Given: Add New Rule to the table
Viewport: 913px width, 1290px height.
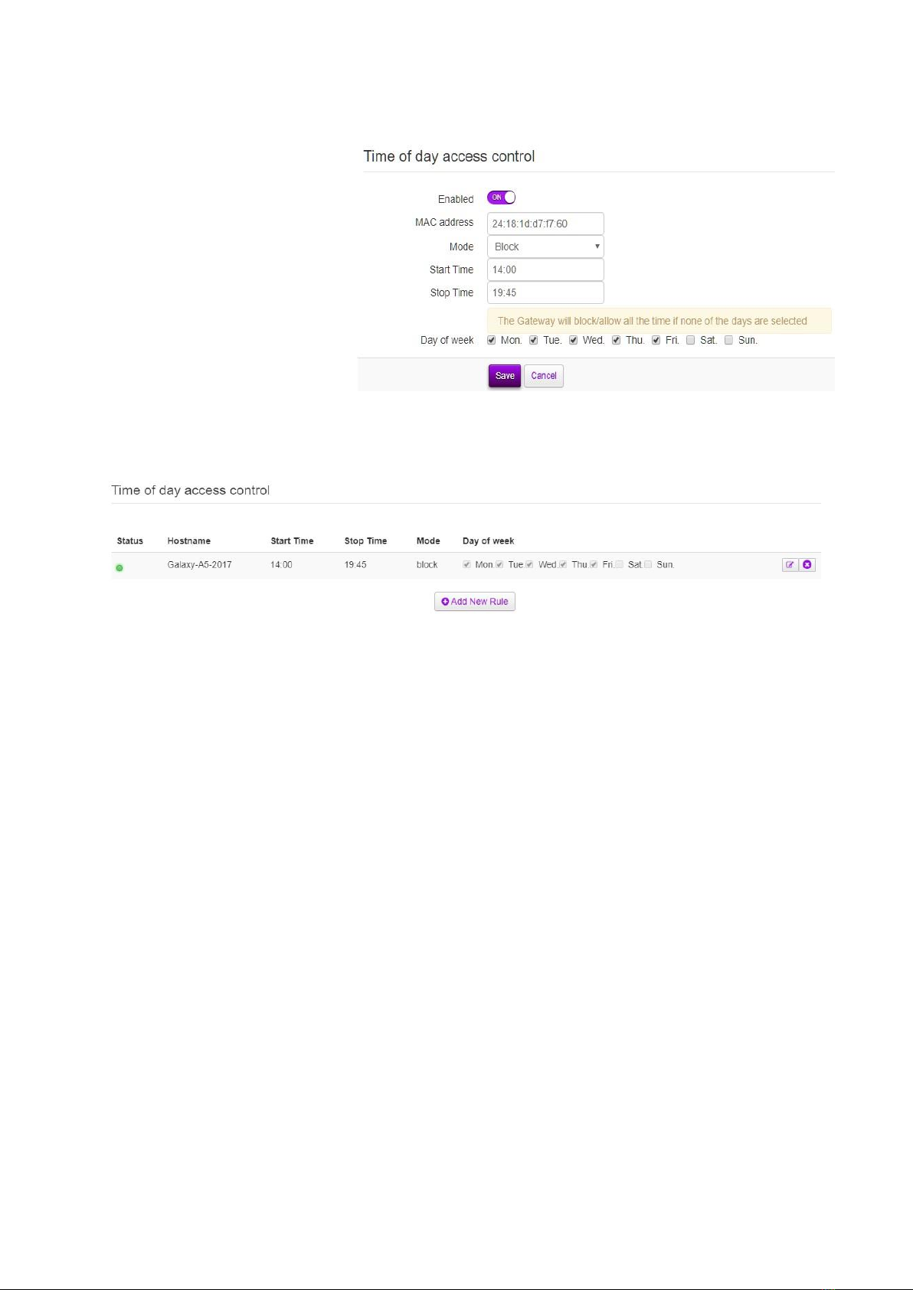Looking at the screenshot, I should click(475, 602).
